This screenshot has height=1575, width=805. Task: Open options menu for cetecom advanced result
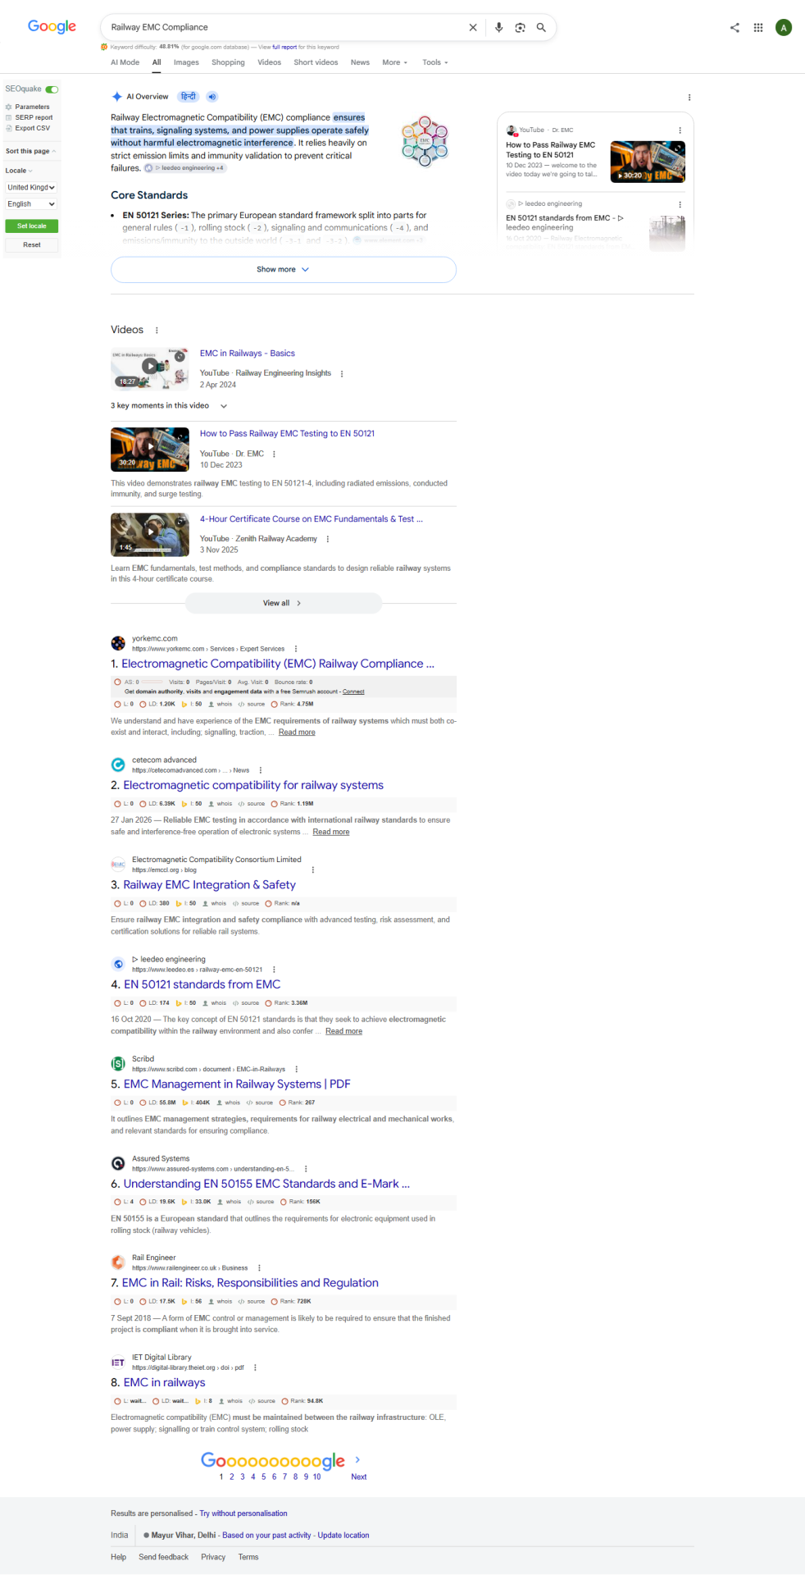[261, 770]
